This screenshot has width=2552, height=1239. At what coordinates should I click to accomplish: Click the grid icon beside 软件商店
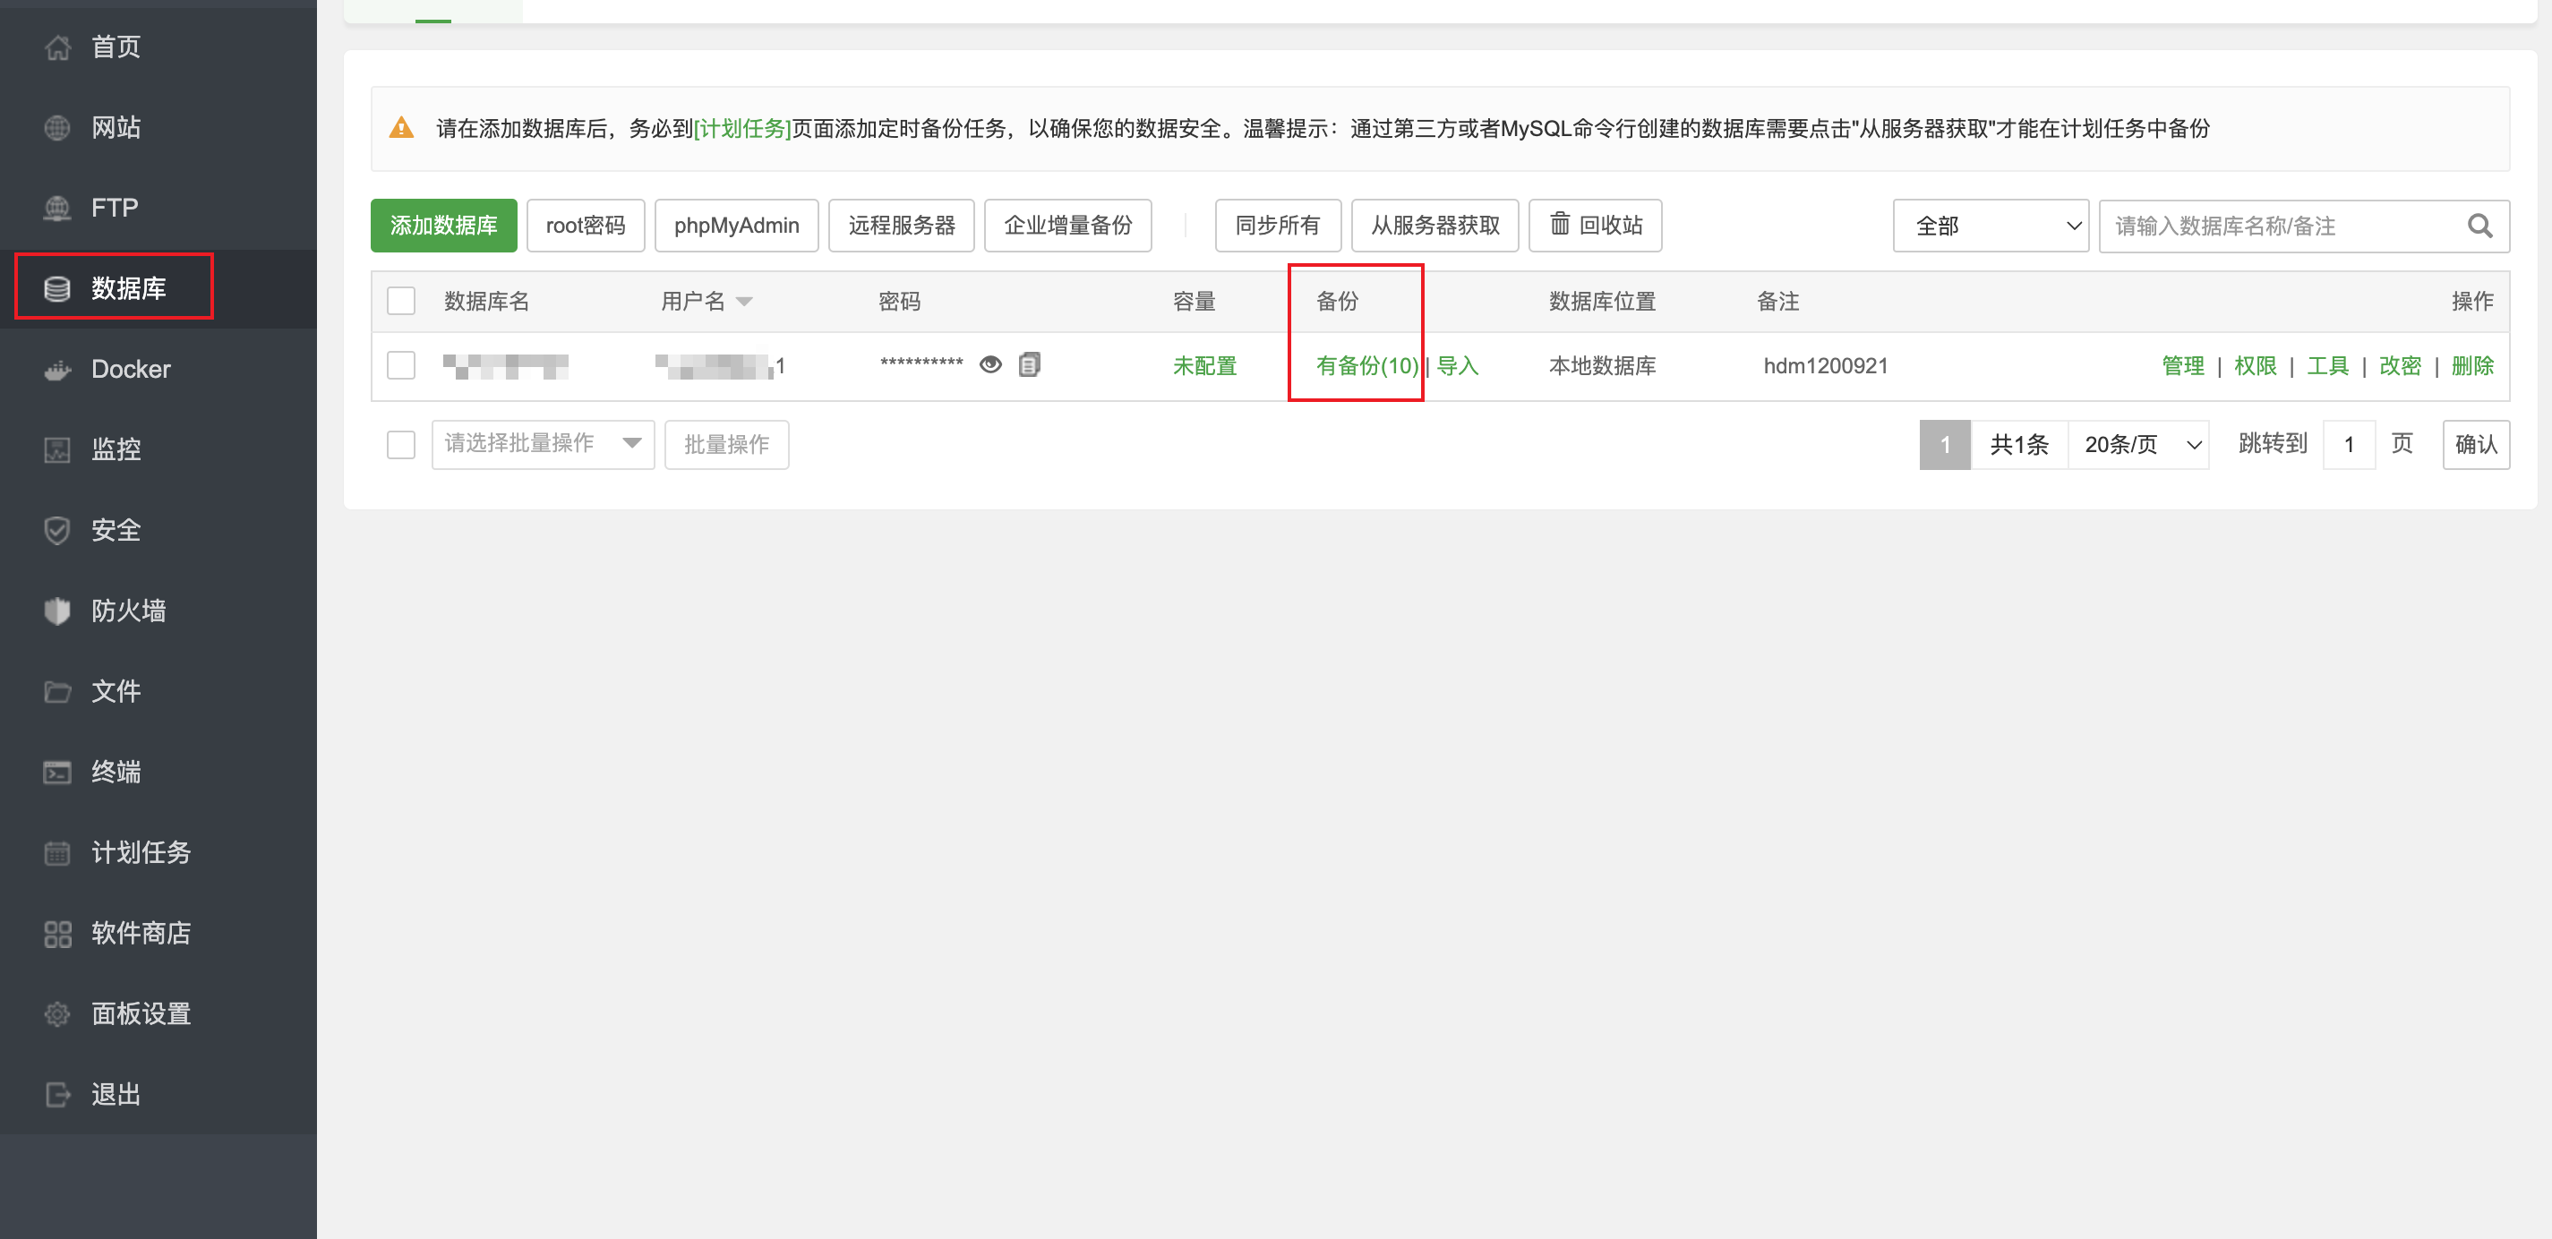[x=57, y=934]
